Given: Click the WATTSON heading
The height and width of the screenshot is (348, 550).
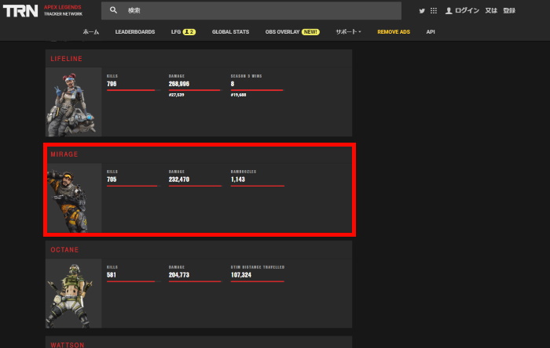Looking at the screenshot, I should [x=68, y=345].
